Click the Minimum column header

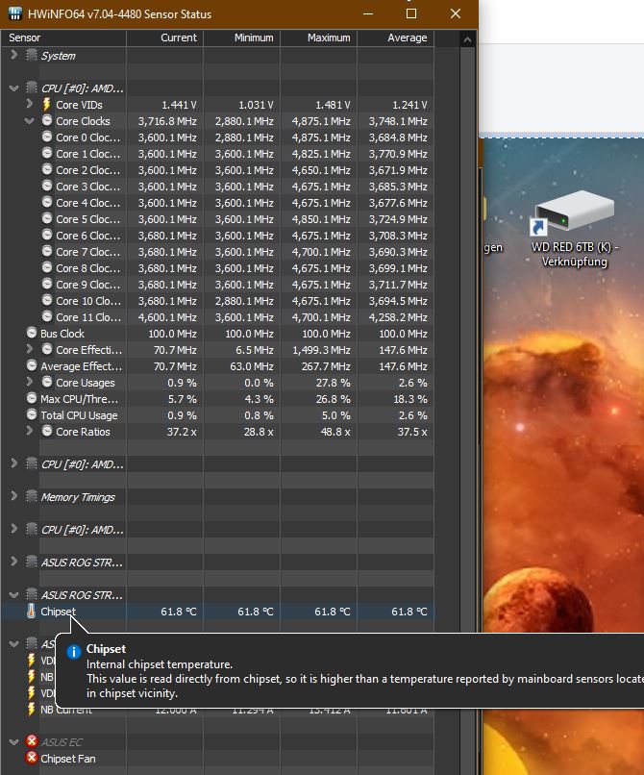pyautogui.click(x=242, y=37)
